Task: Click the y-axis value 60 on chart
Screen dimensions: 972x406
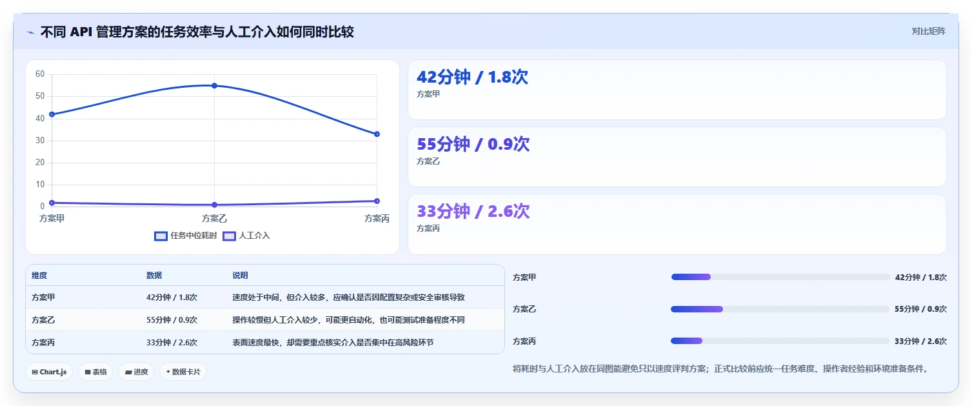Action: click(40, 74)
